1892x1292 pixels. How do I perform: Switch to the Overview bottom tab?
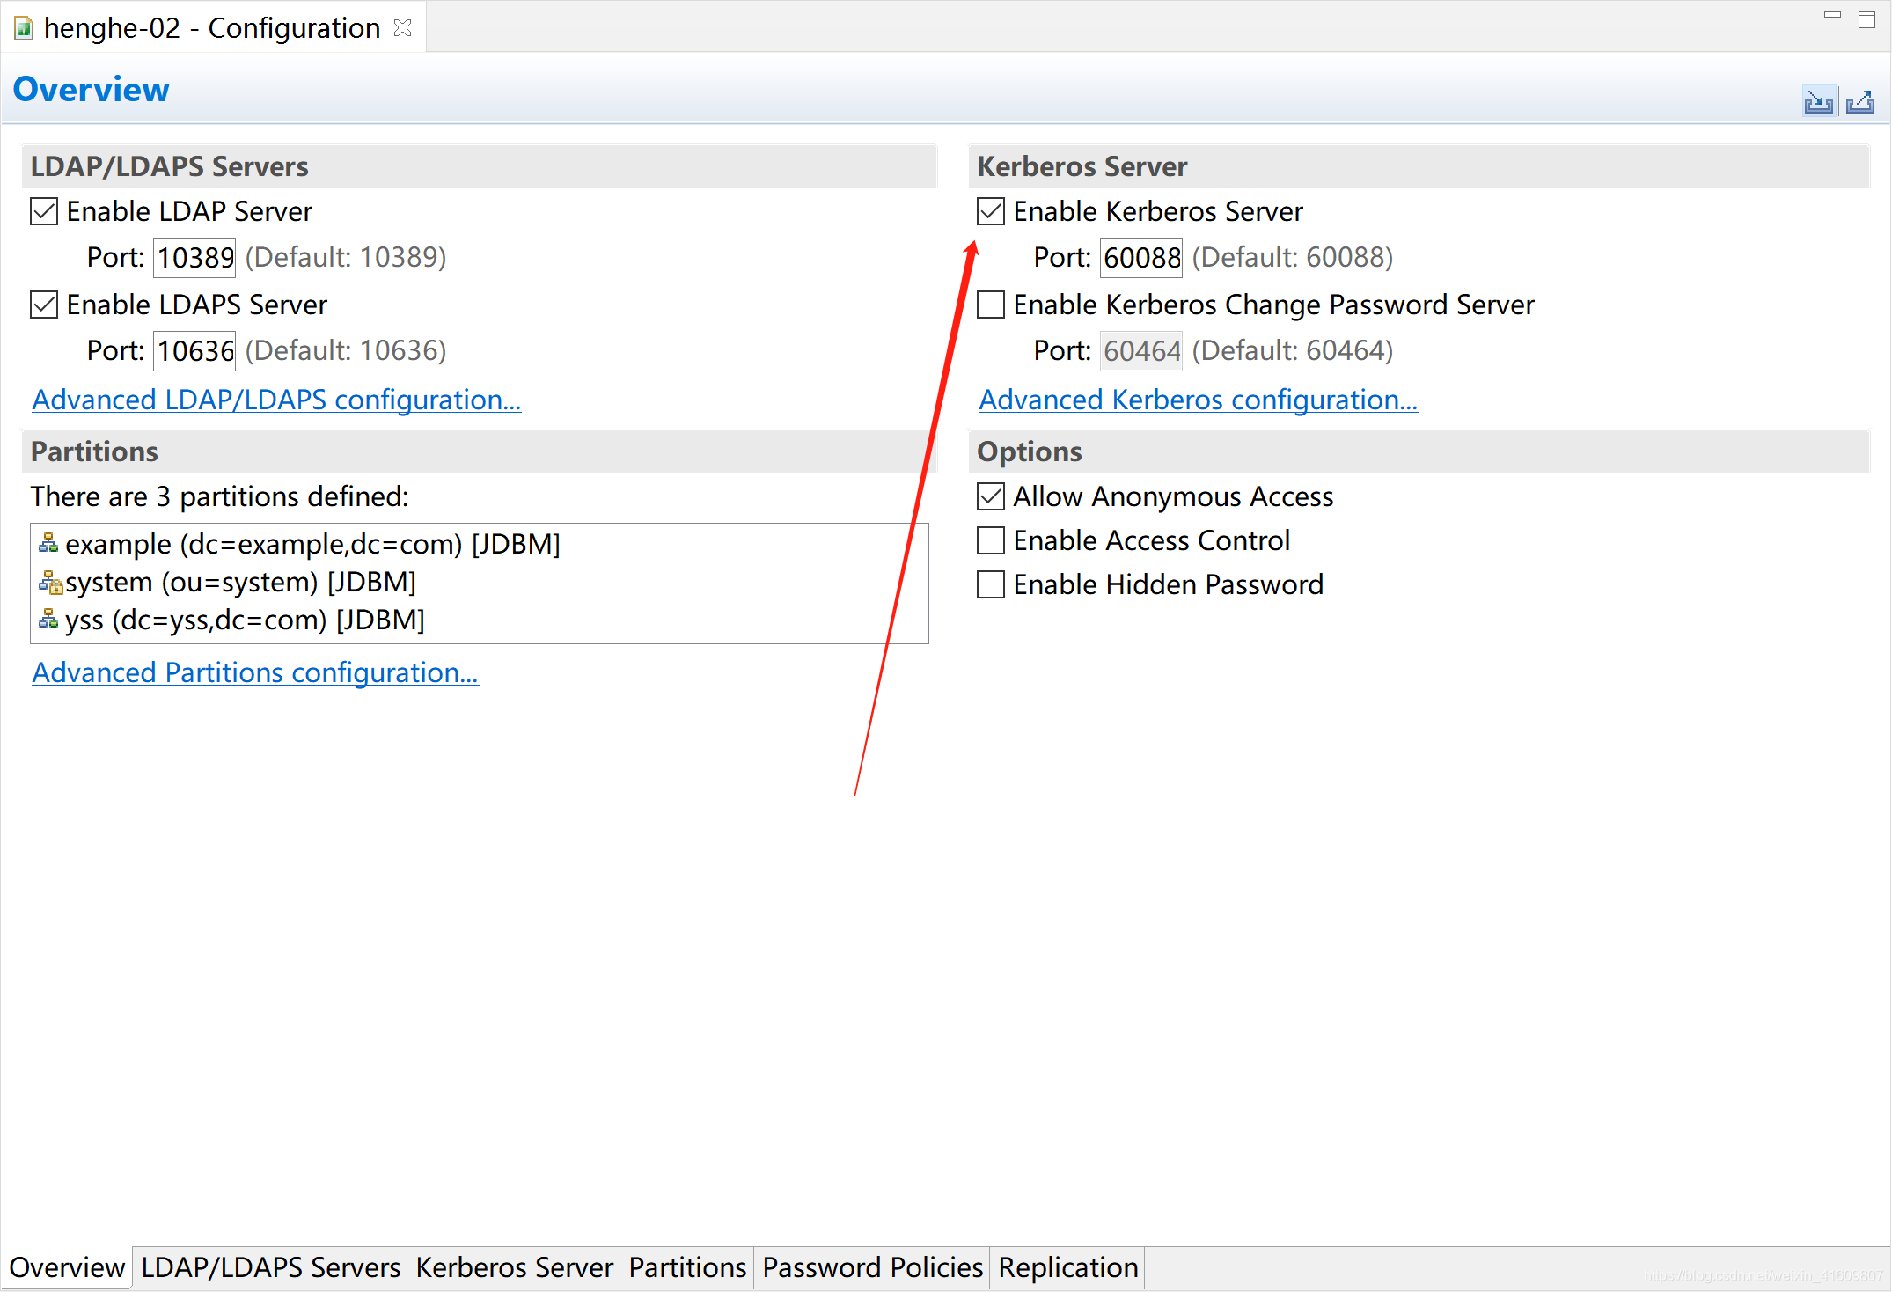(67, 1267)
